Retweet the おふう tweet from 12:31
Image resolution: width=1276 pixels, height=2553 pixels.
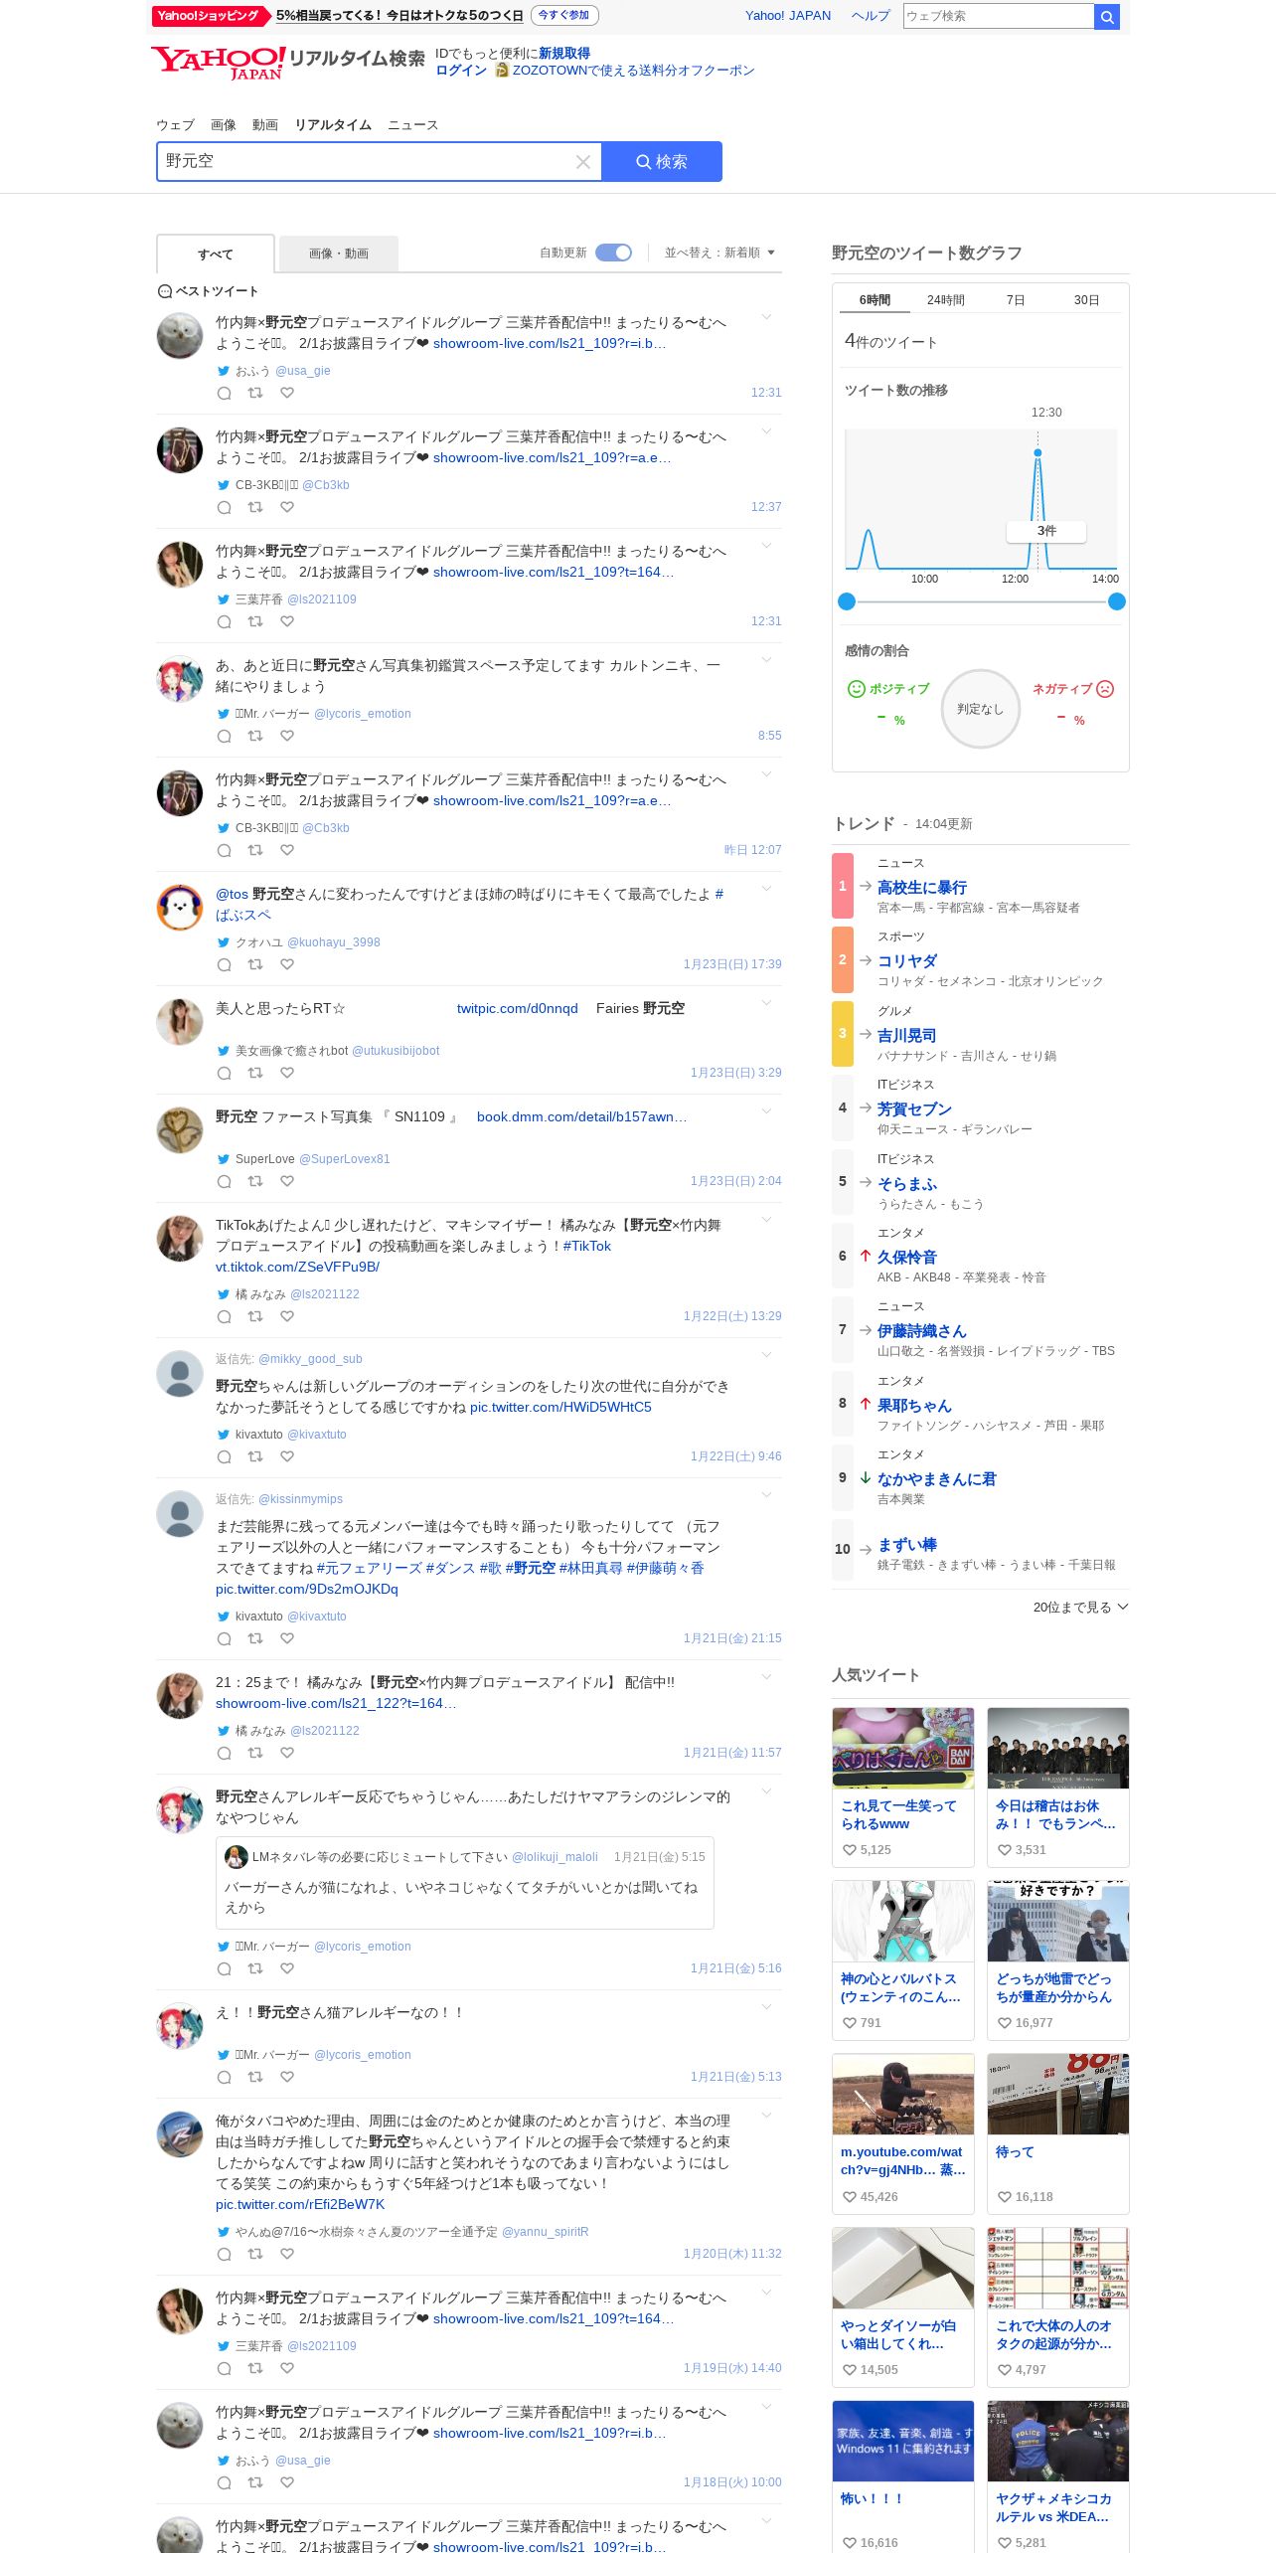pyautogui.click(x=255, y=393)
